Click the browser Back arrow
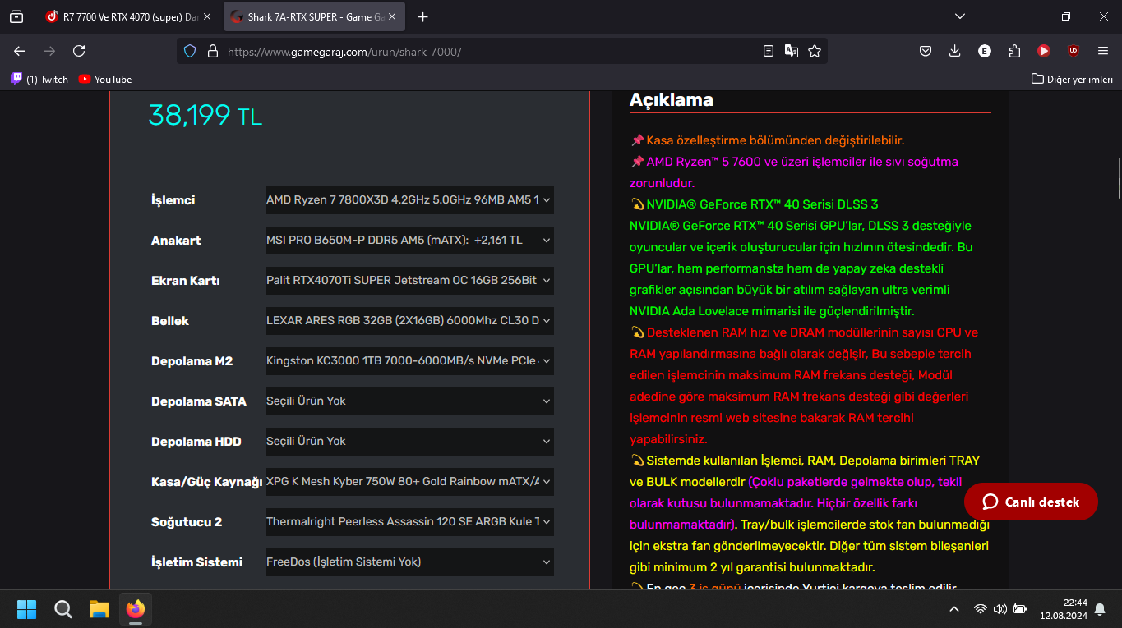Image resolution: width=1122 pixels, height=628 pixels. (20, 51)
